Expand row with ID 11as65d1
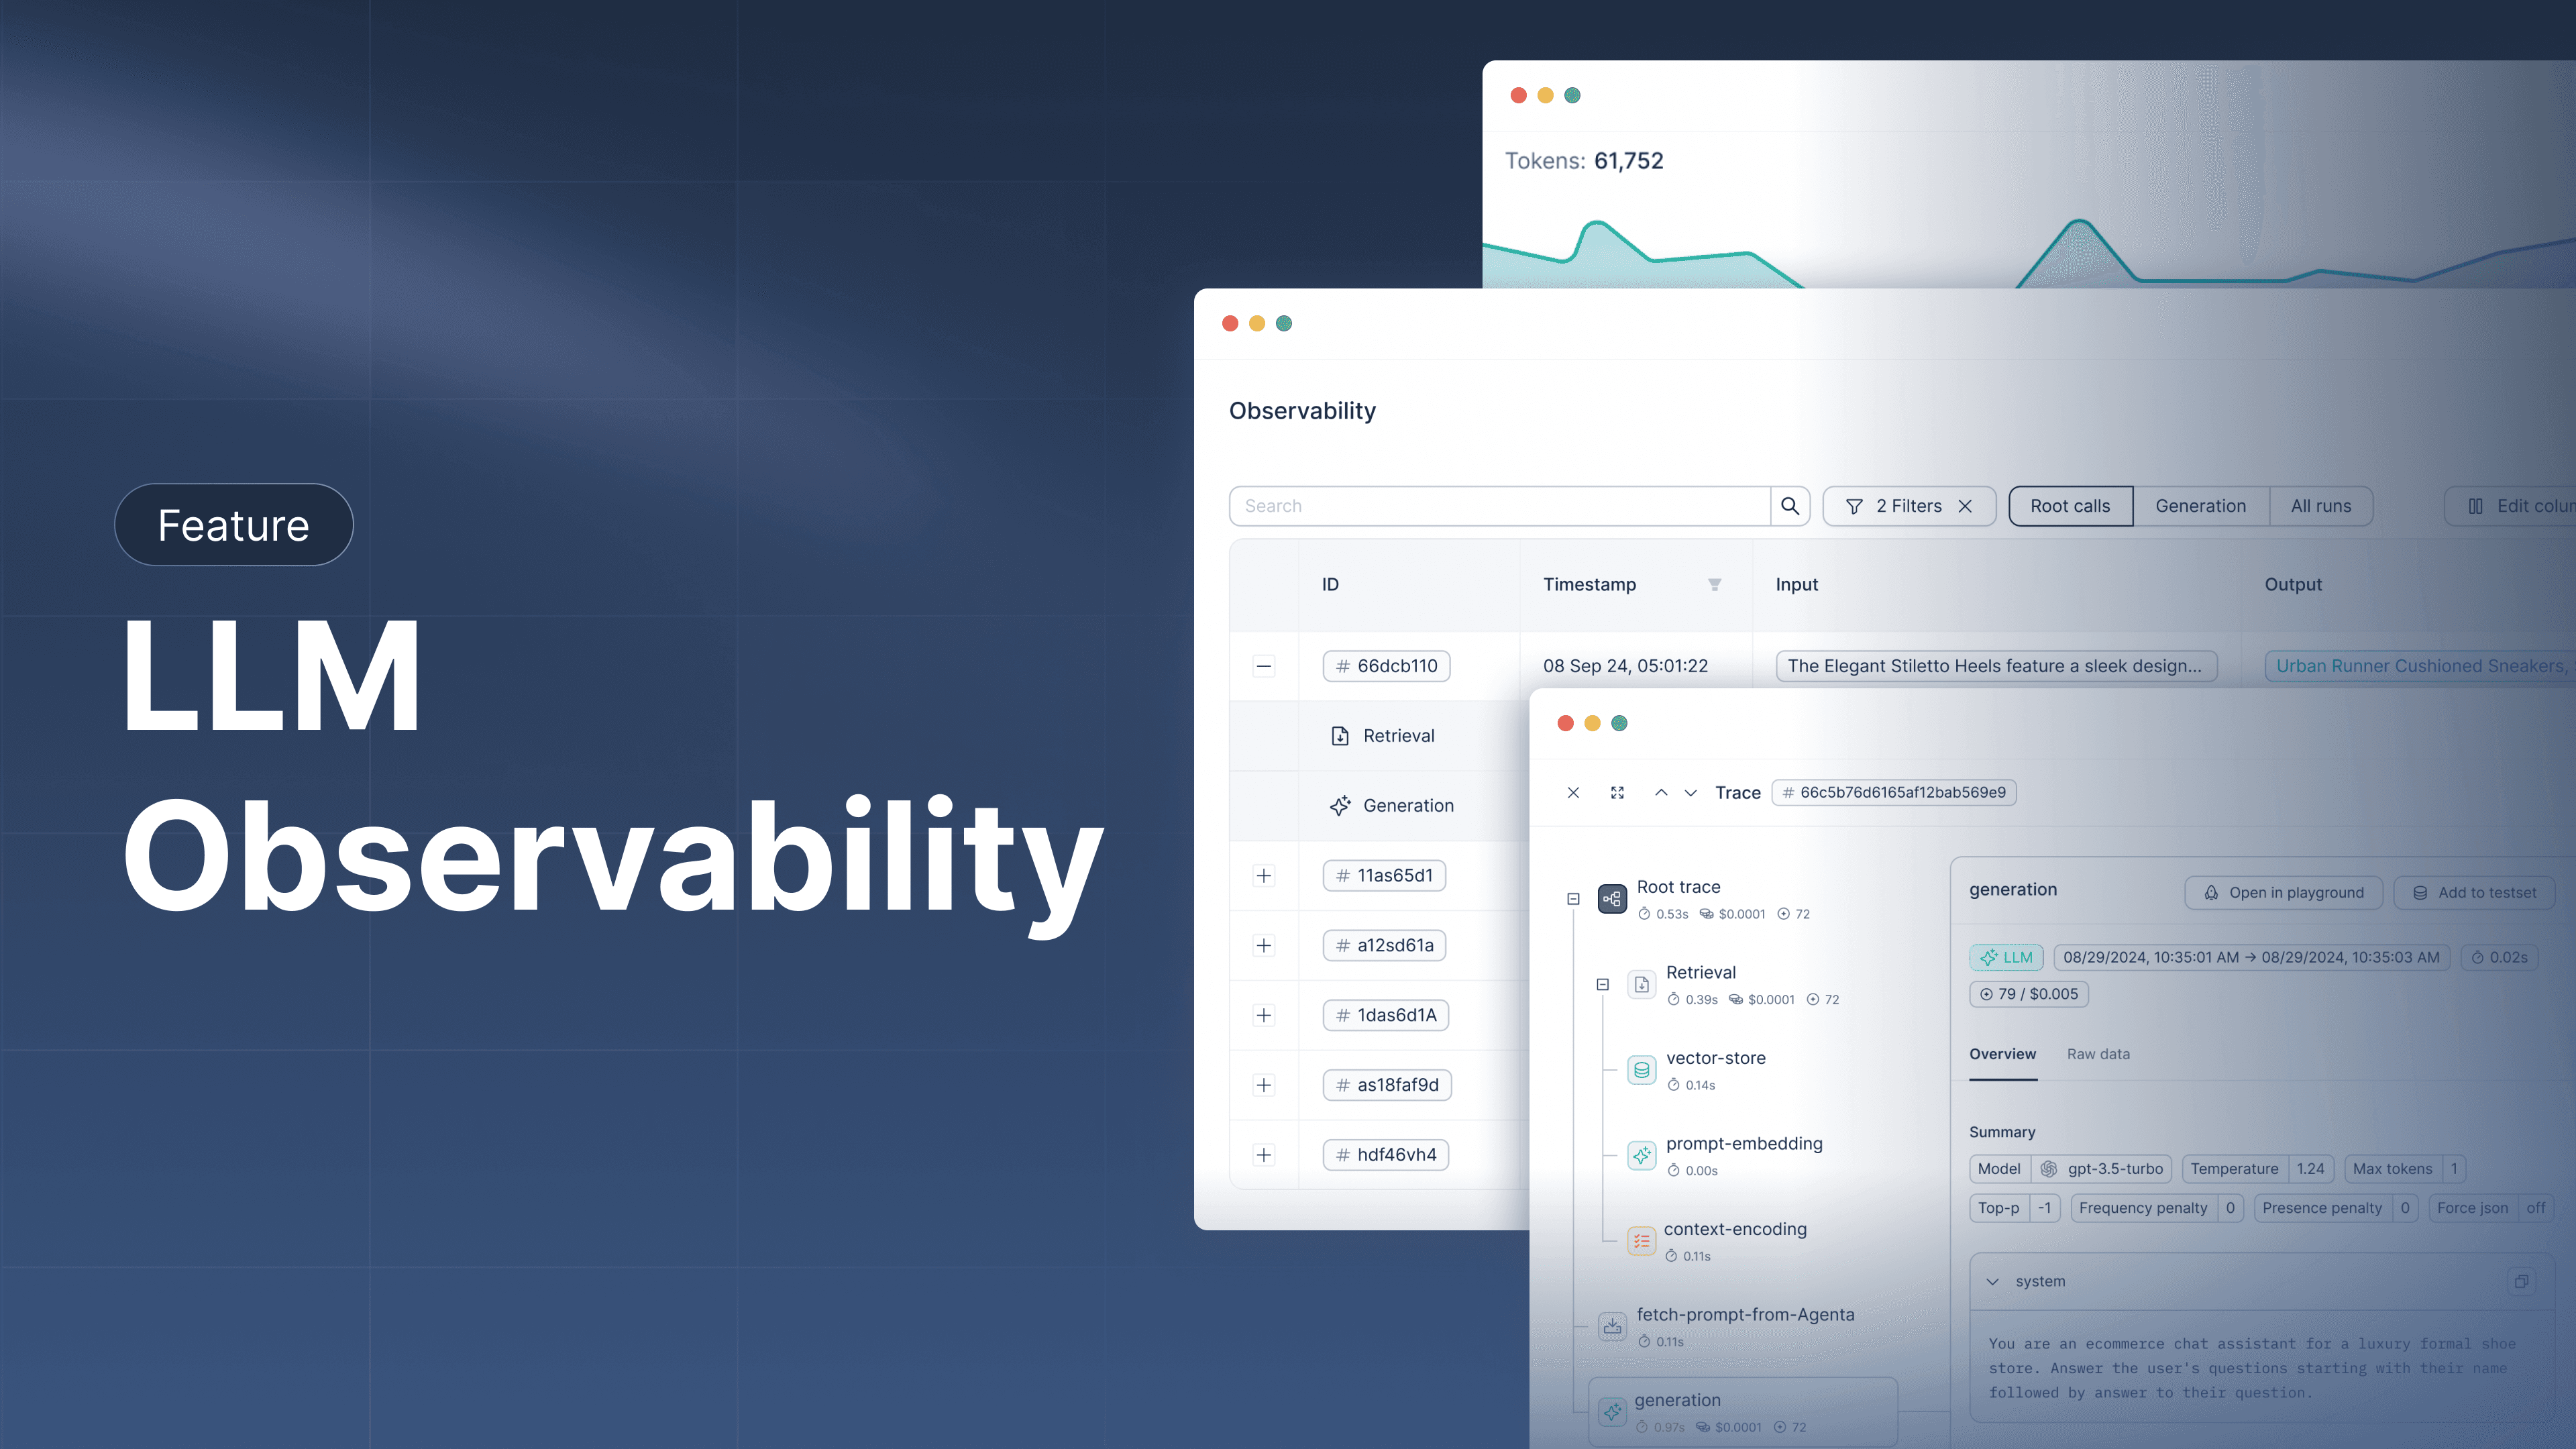 [x=1263, y=874]
